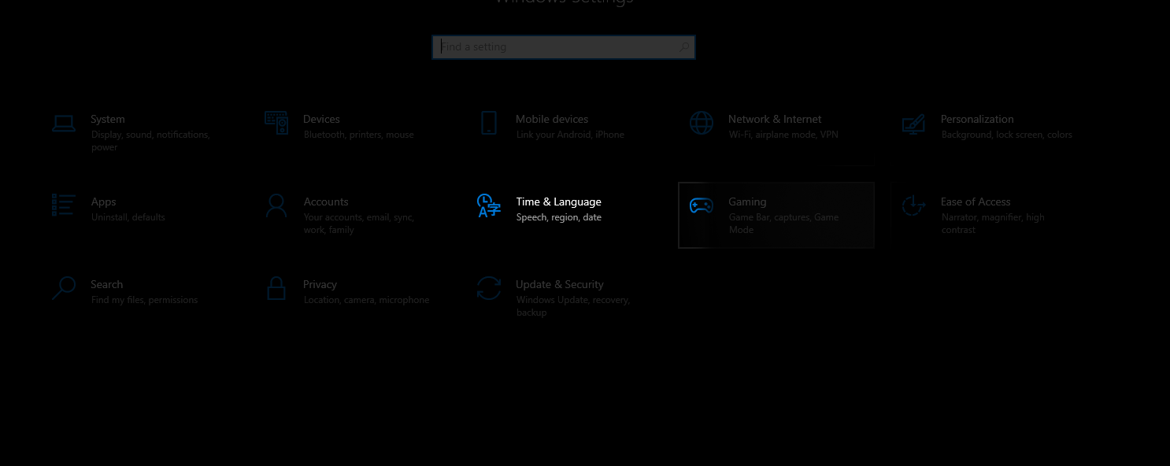
Task: Click the Mobile devices phone icon
Action: (489, 123)
